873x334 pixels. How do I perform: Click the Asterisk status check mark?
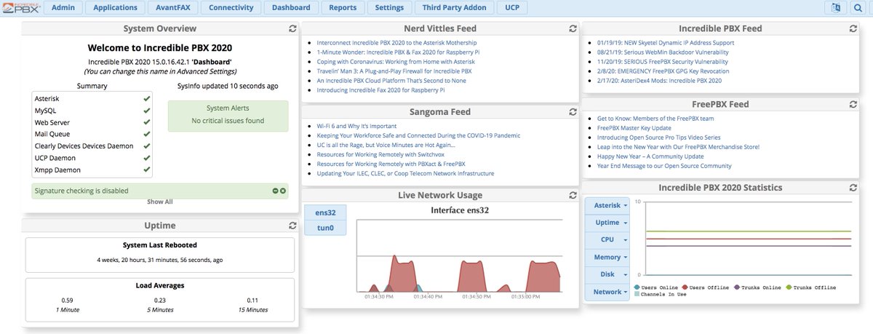click(x=147, y=98)
